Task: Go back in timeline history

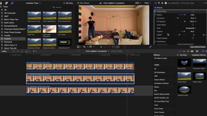Action: point(79,51)
